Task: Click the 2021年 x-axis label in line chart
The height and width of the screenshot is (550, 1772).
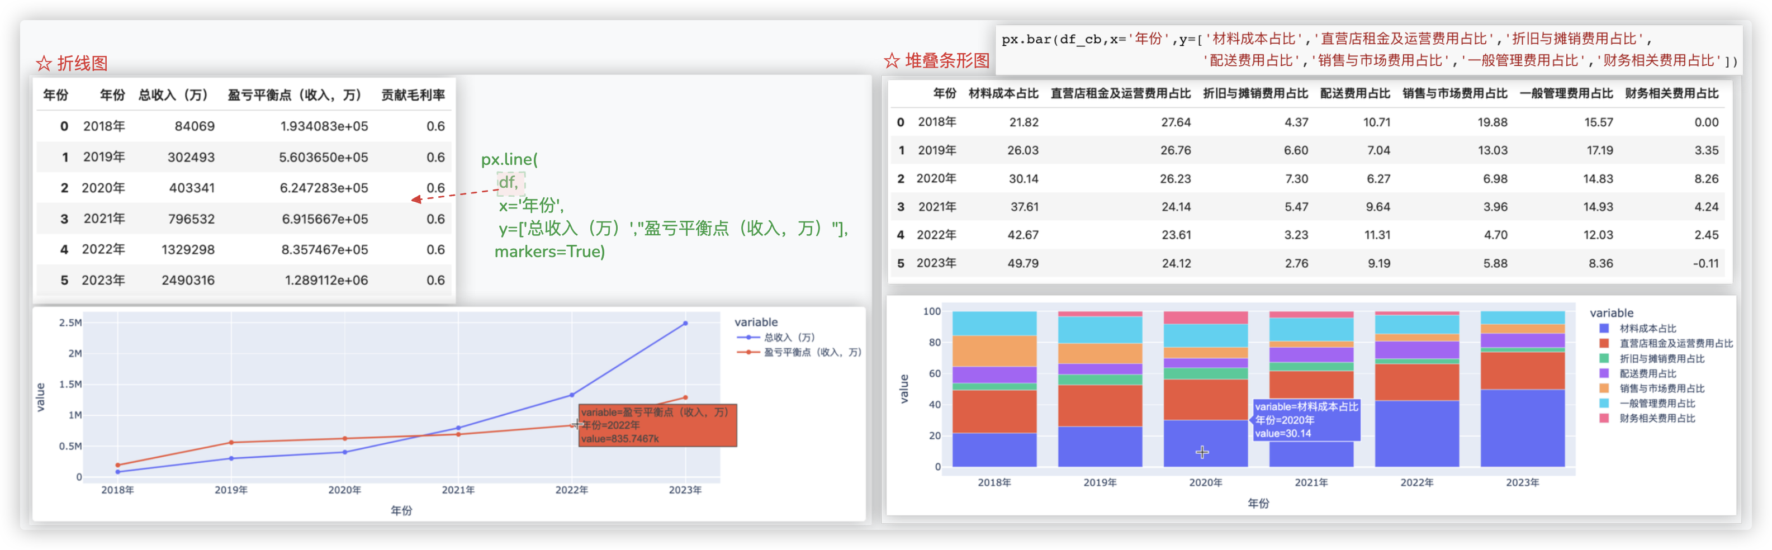Action: (458, 490)
